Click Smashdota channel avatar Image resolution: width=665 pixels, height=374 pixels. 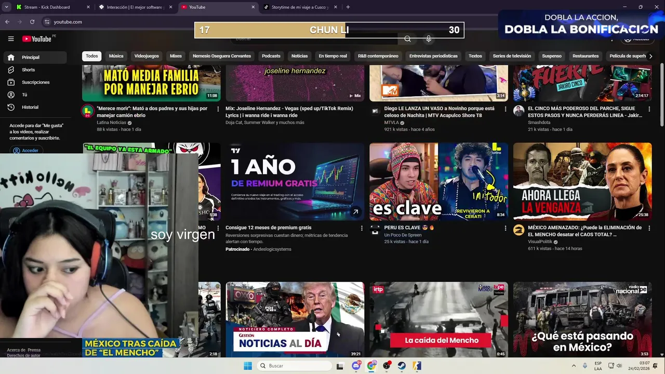pos(518,111)
